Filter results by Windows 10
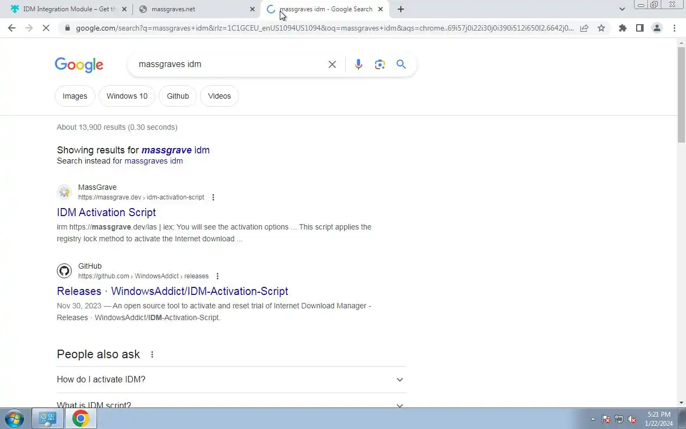 point(127,96)
